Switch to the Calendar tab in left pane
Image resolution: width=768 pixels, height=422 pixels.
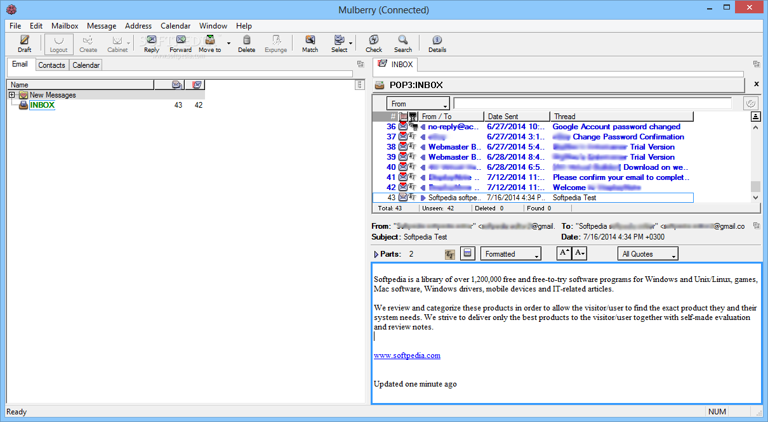point(86,65)
